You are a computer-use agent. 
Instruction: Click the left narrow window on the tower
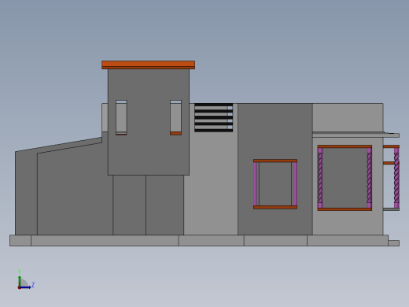[121, 117]
